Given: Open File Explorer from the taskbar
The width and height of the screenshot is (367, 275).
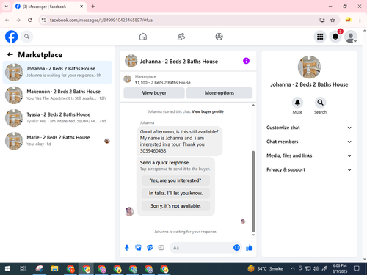Looking at the screenshot, I should 54,269.
